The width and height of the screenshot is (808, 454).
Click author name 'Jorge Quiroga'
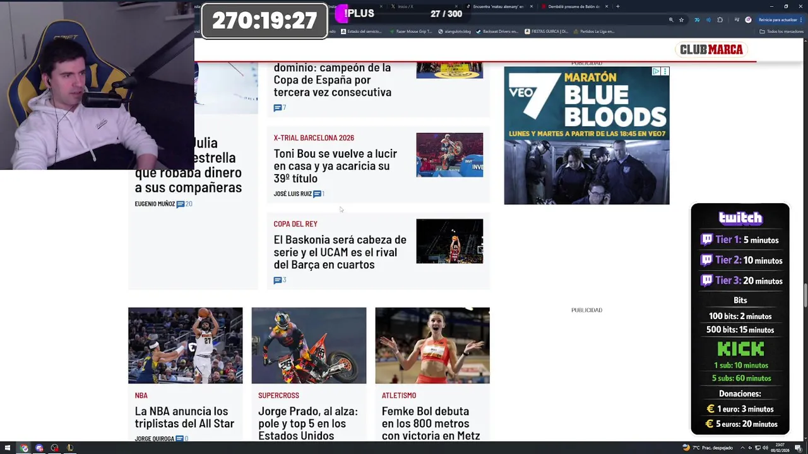coord(154,438)
